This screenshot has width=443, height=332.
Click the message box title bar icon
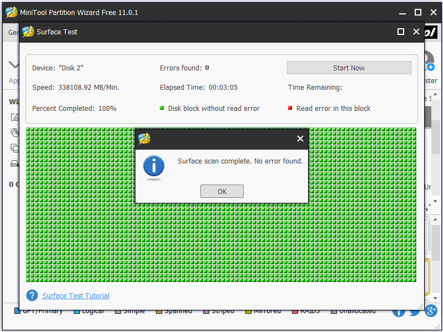[144, 139]
